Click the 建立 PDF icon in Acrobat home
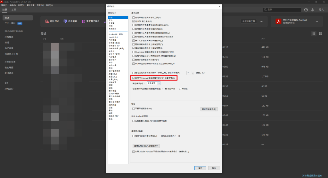Viewport: 328px width, 178px height. [x=47, y=21]
